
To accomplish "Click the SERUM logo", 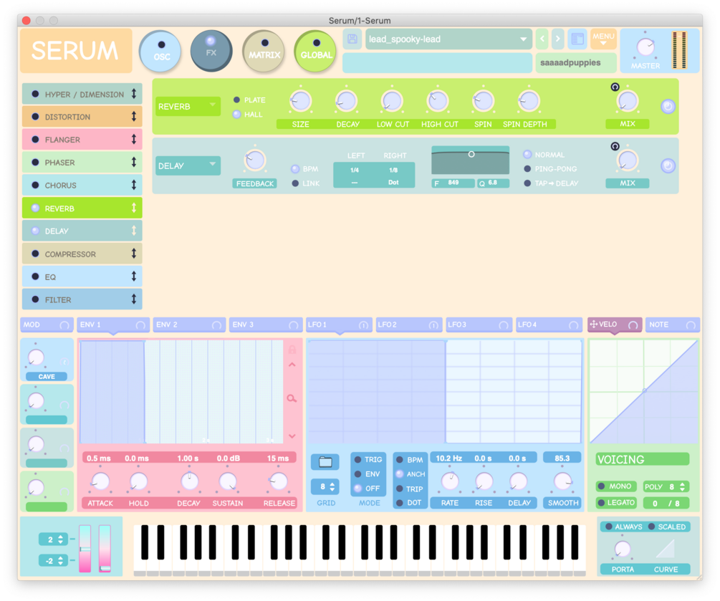I will coord(76,51).
